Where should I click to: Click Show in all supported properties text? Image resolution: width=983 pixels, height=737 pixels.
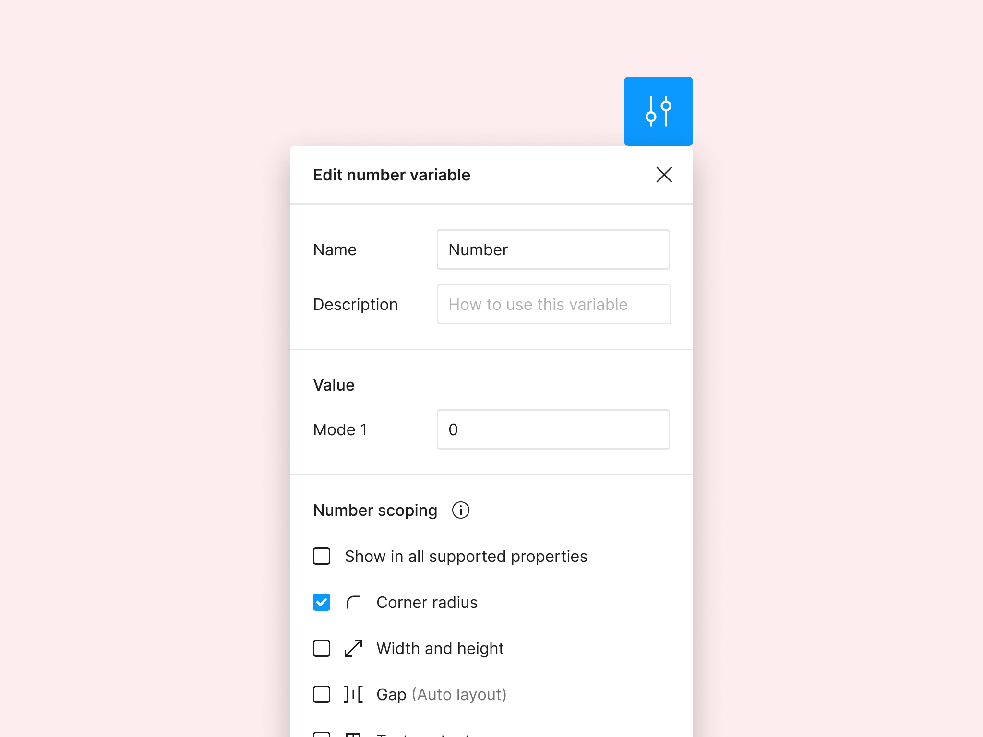466,556
